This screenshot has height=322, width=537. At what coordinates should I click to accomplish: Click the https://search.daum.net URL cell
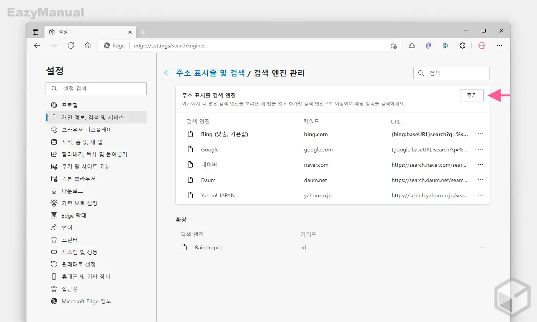[x=429, y=180]
